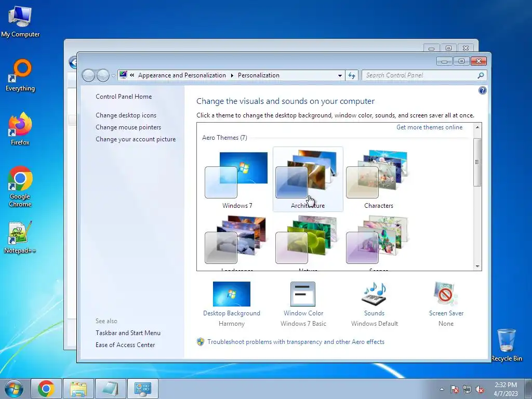Open Window Color settings icon

[x=303, y=294]
